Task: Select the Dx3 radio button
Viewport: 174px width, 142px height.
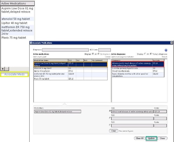Action: click(110, 125)
